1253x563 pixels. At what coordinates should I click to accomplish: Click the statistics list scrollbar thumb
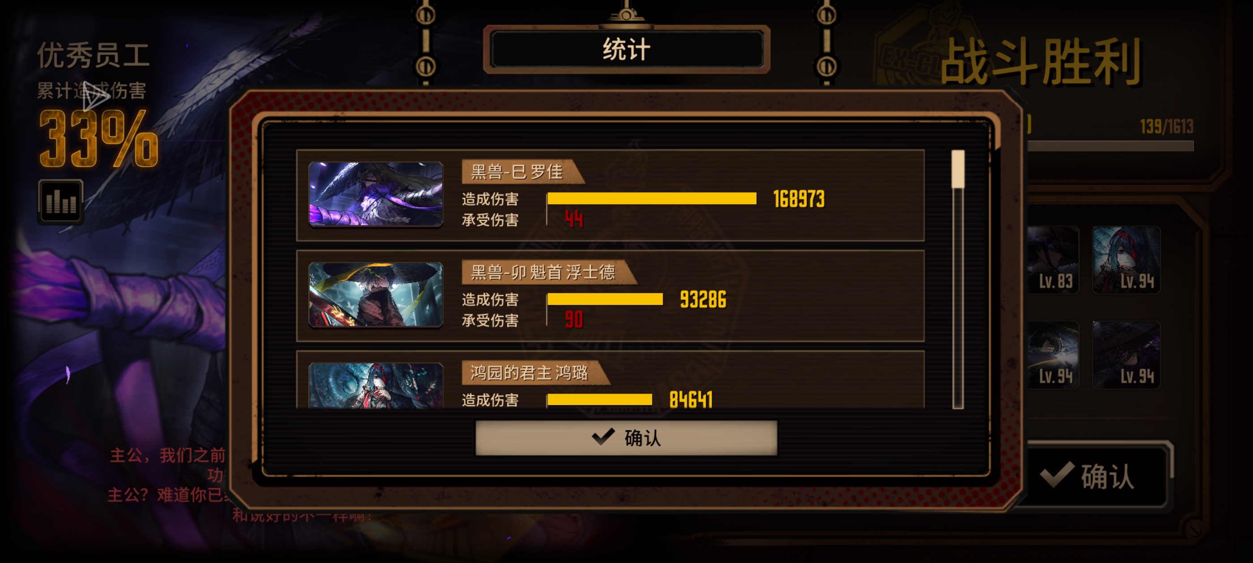(x=958, y=168)
